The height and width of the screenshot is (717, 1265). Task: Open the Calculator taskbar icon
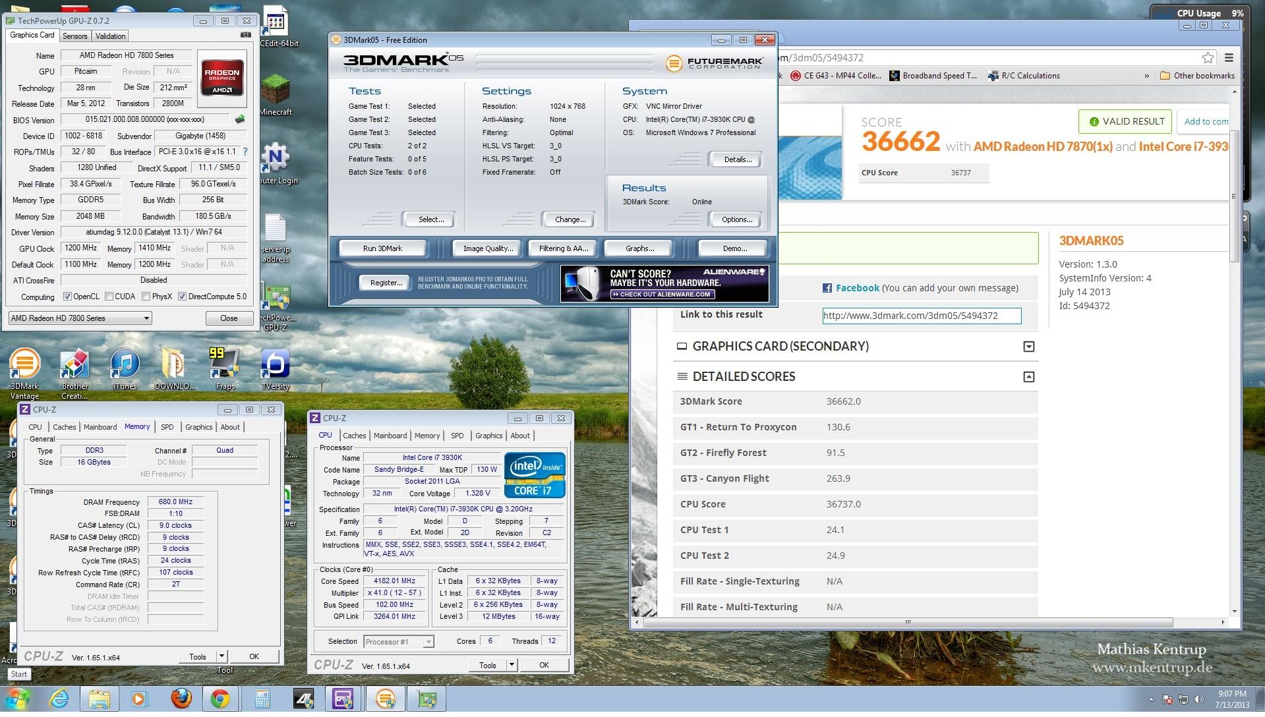point(263,699)
